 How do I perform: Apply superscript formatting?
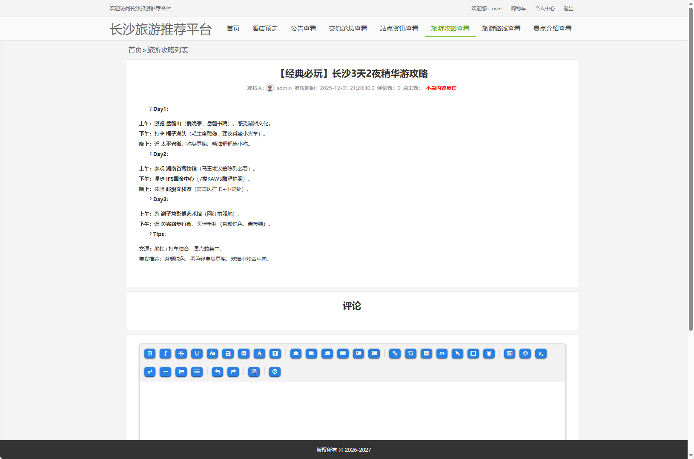(x=150, y=372)
